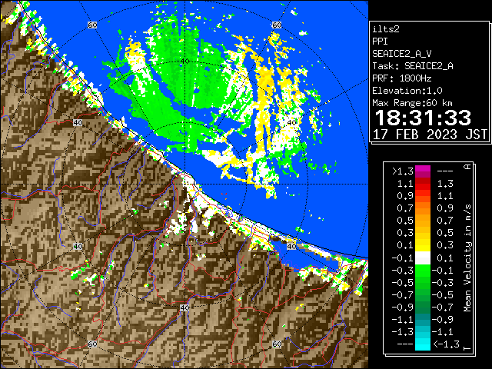Pick the bright red velocity swatch
The image size is (492, 369).
(x=423, y=187)
